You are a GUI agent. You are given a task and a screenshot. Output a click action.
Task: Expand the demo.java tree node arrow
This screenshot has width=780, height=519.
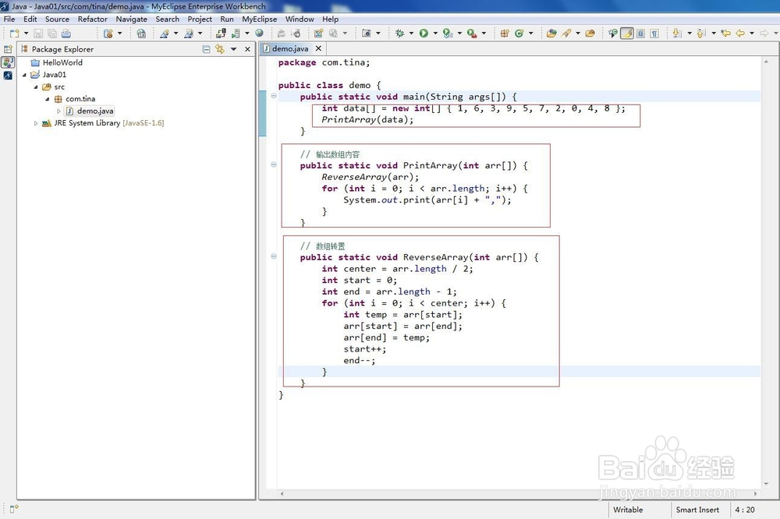click(x=58, y=111)
